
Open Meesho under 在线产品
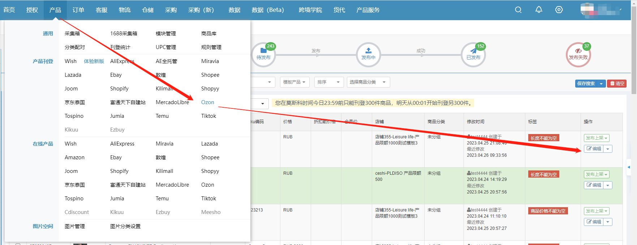tap(211, 212)
